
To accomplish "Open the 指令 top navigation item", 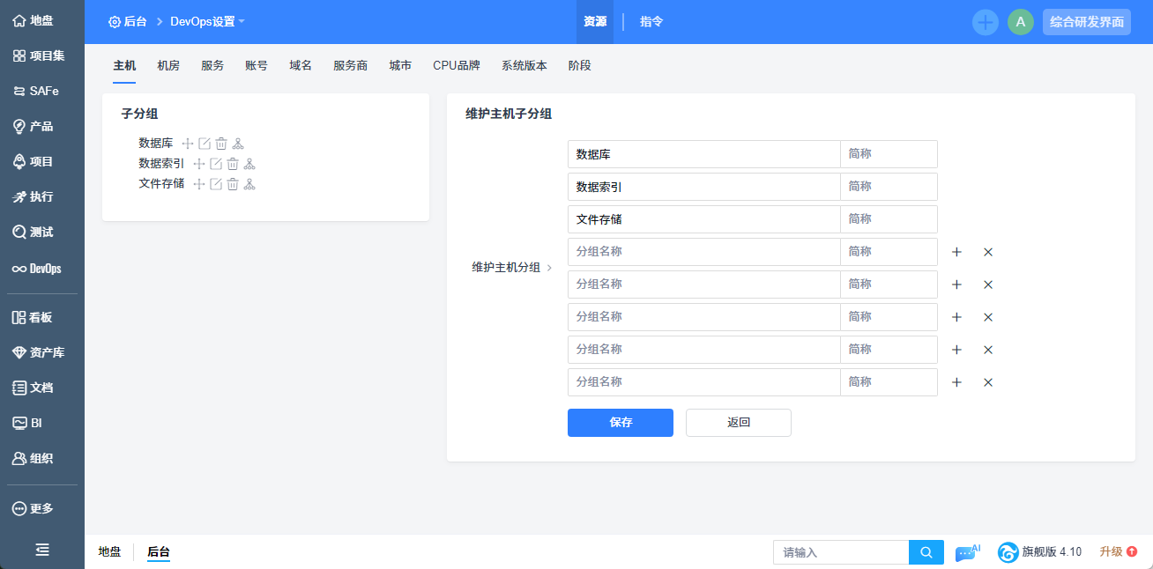I will (651, 22).
